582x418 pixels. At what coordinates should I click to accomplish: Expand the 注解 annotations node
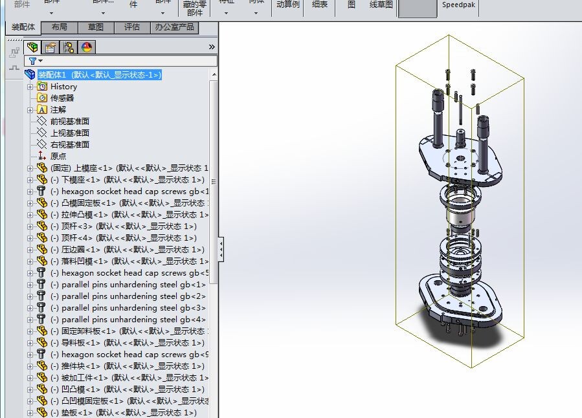30,110
